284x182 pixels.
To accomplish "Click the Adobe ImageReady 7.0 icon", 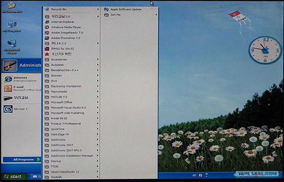I will coord(47,33).
